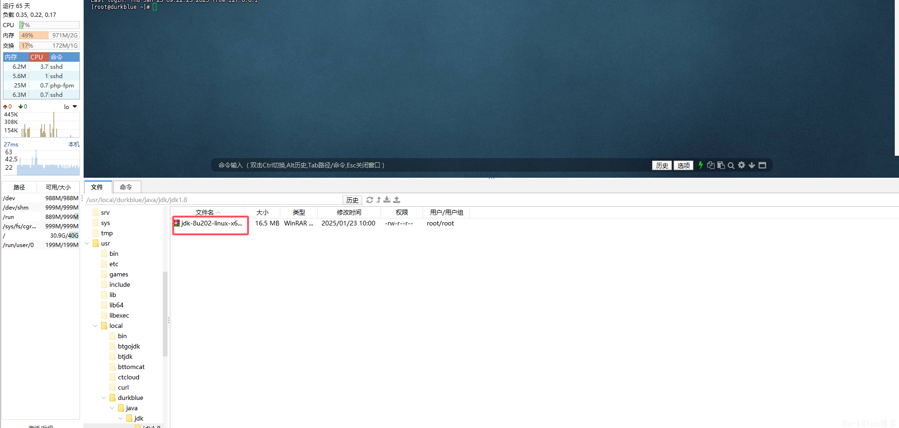The height and width of the screenshot is (428, 899).
Task: Sort files by the 大小 column
Action: point(263,212)
